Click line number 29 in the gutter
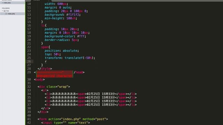223x125 pixels. (29, 72)
